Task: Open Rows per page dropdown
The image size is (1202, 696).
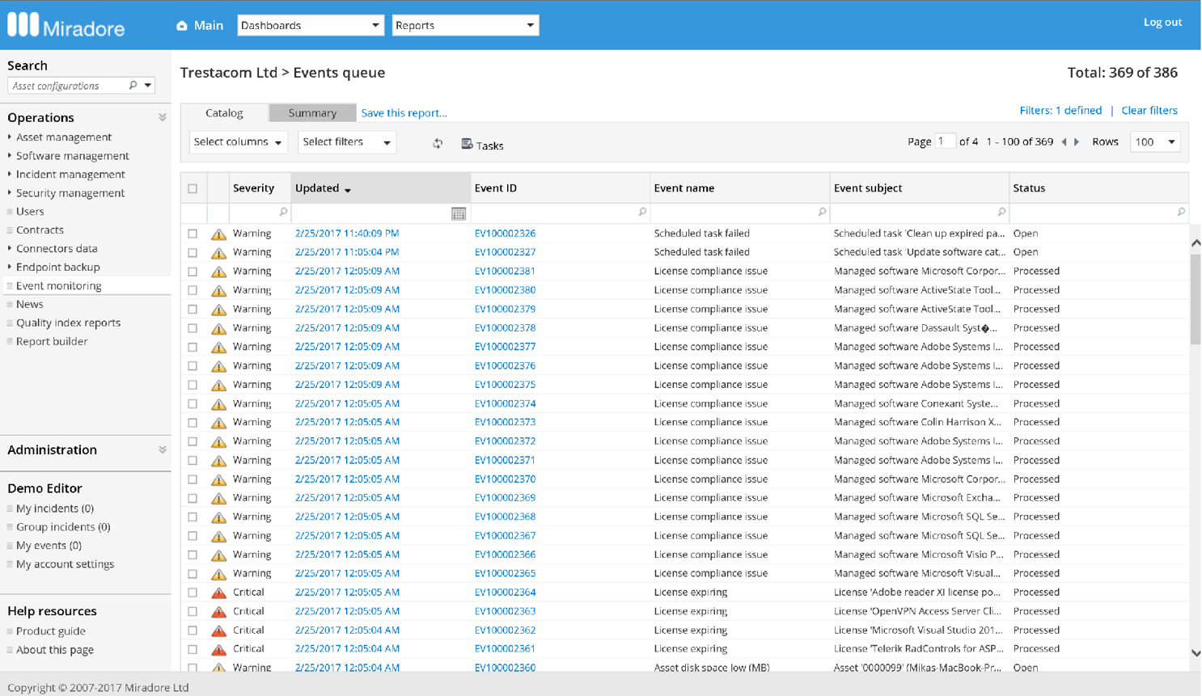Action: tap(1155, 142)
